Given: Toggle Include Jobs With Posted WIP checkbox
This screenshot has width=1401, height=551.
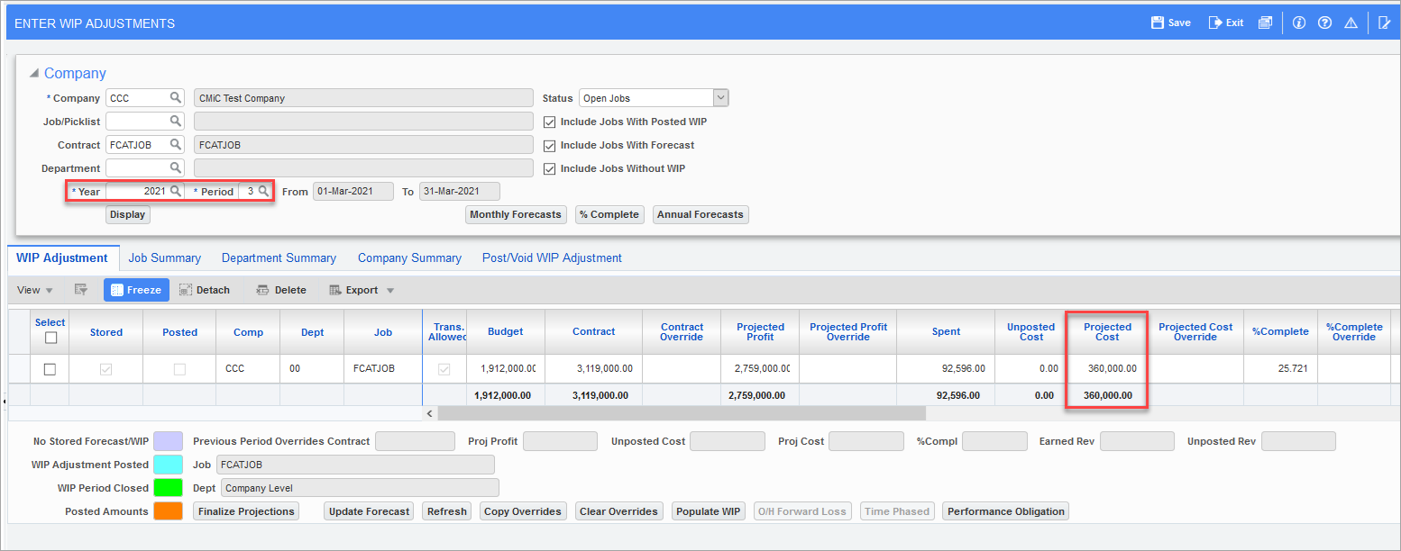Looking at the screenshot, I should (549, 122).
